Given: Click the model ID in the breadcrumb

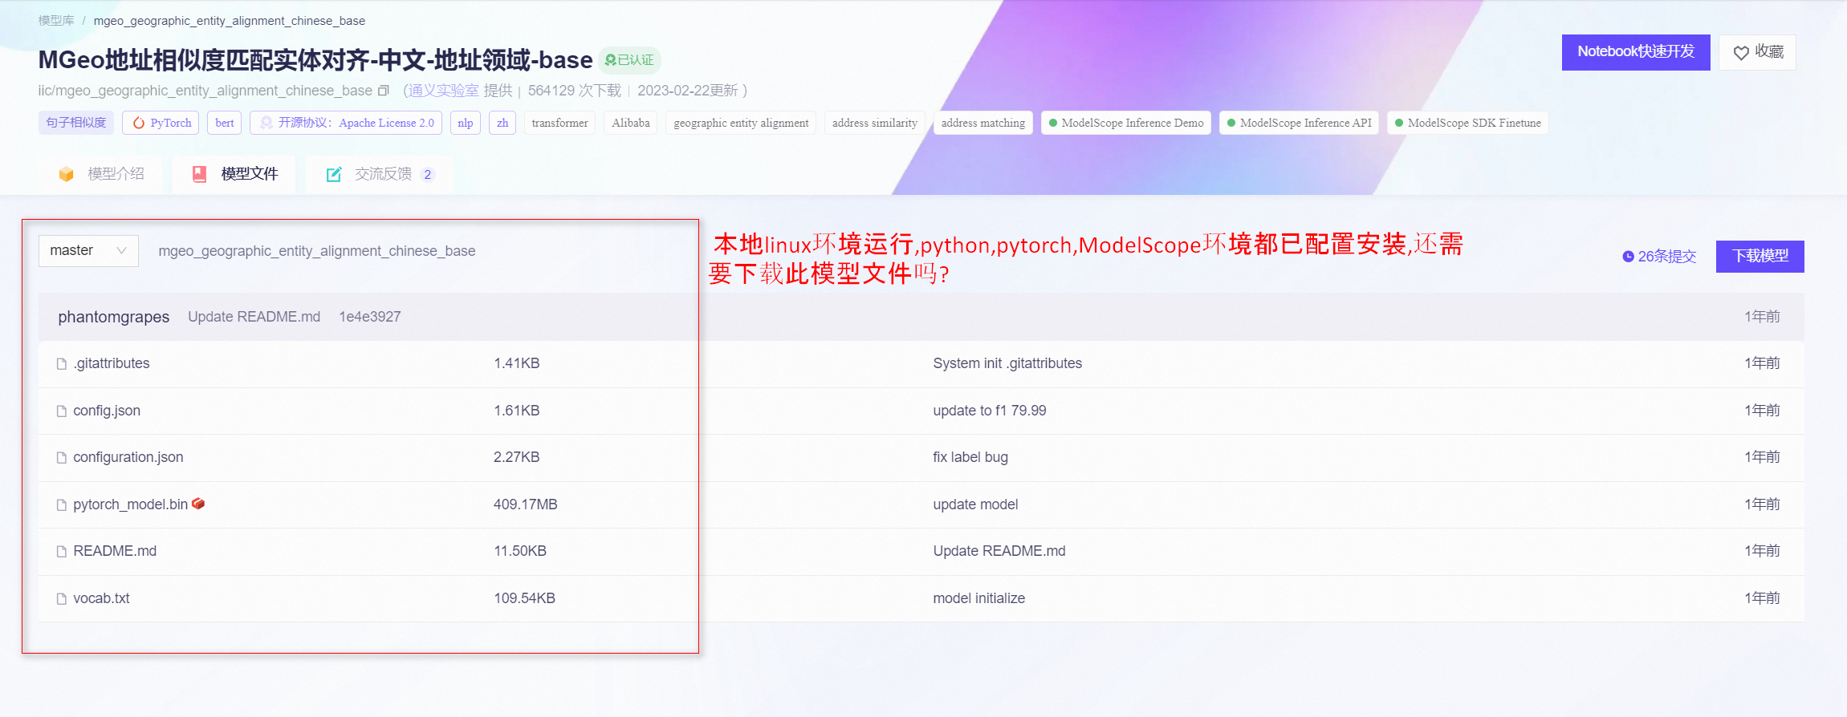Looking at the screenshot, I should [230, 21].
